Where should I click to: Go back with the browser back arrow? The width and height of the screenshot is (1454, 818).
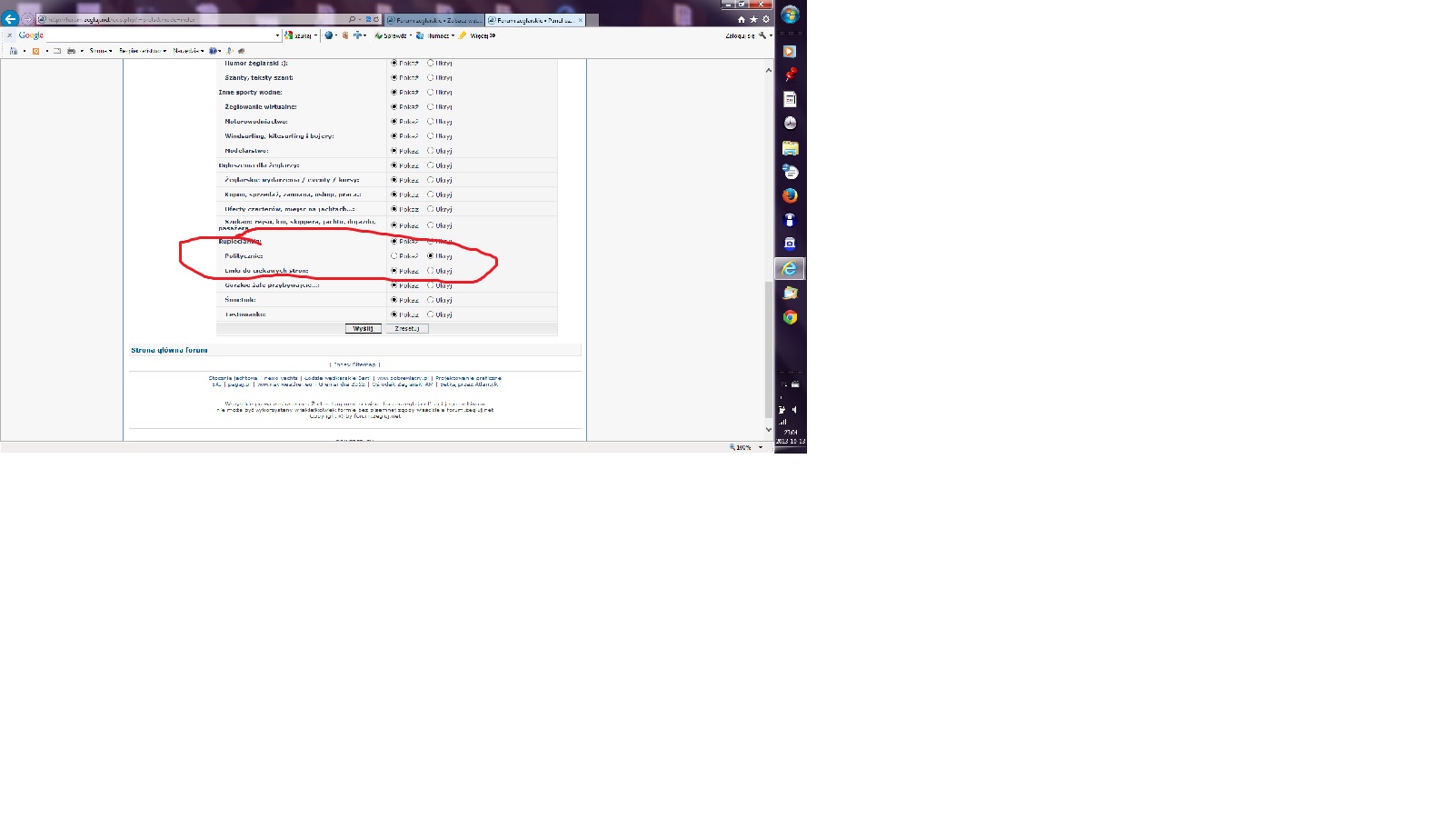tap(10, 19)
